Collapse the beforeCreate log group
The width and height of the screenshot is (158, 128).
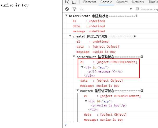(66, 15)
